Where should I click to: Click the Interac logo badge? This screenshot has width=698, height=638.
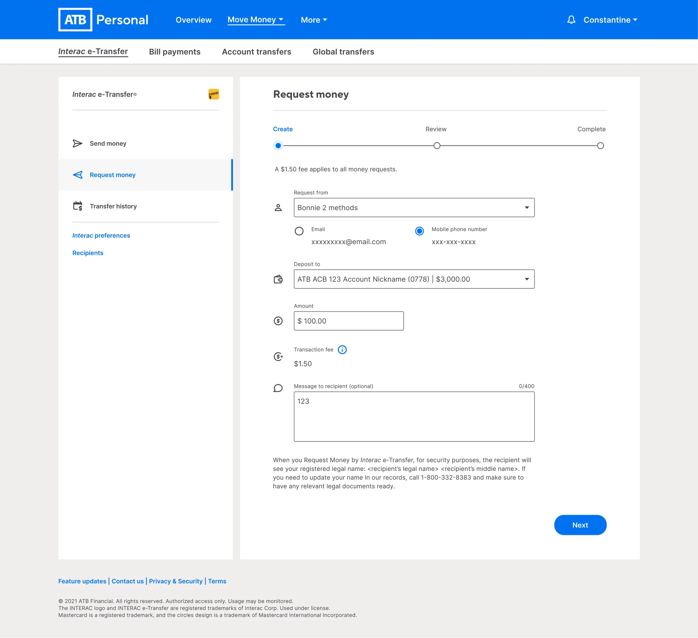point(214,94)
